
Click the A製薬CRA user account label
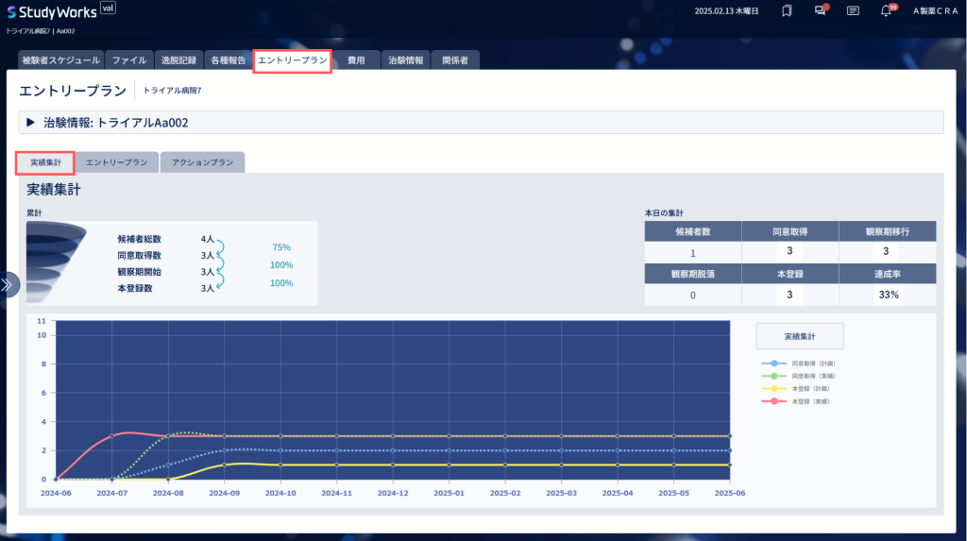click(935, 11)
